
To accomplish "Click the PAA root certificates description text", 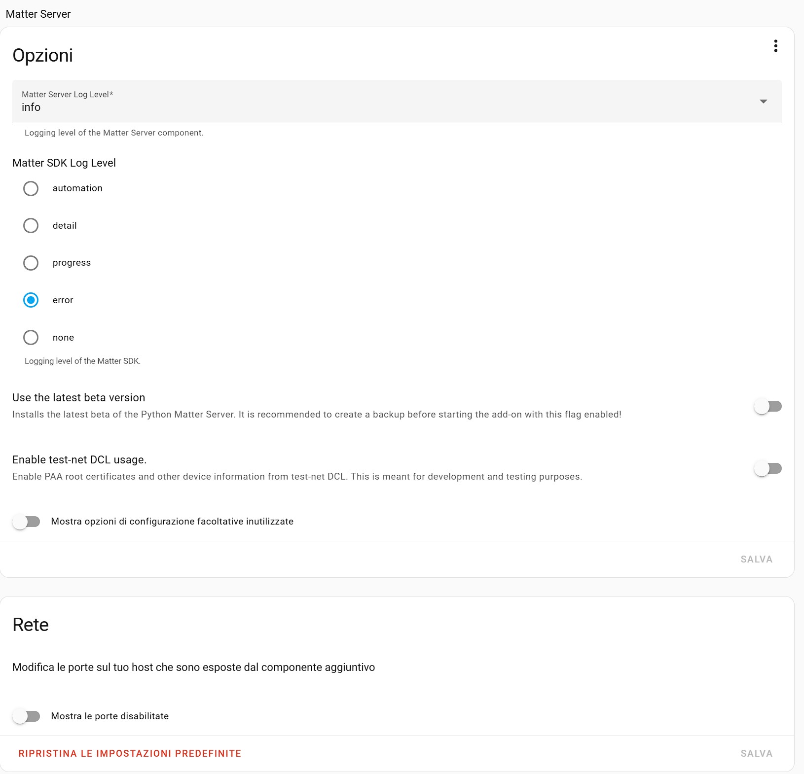I will pyautogui.click(x=297, y=476).
